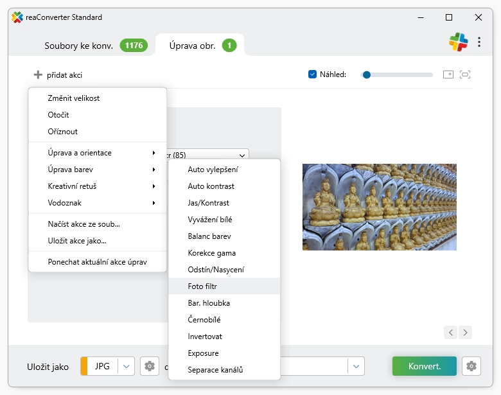Toggle the Náhled checkbox

(313, 75)
